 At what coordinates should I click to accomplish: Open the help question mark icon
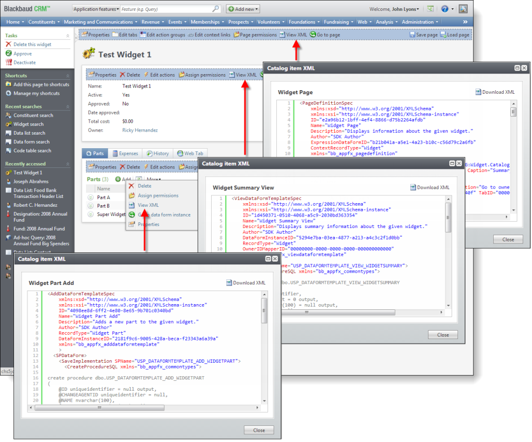point(445,9)
